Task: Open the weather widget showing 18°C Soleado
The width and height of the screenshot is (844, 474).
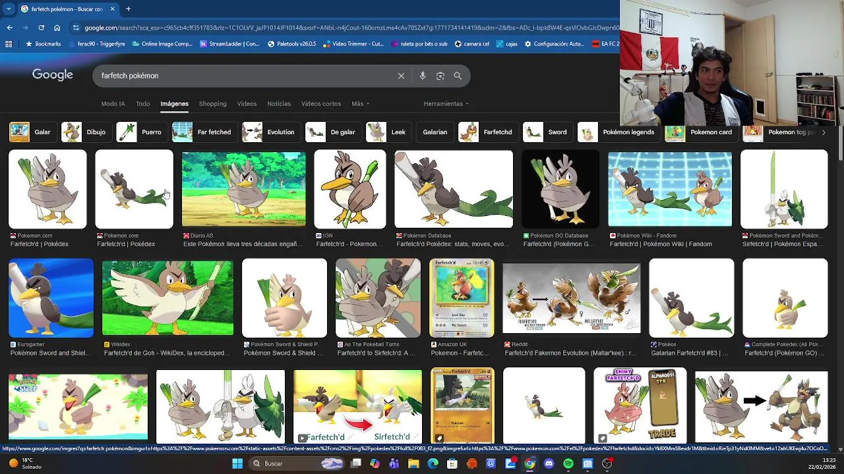Action: coord(25,463)
